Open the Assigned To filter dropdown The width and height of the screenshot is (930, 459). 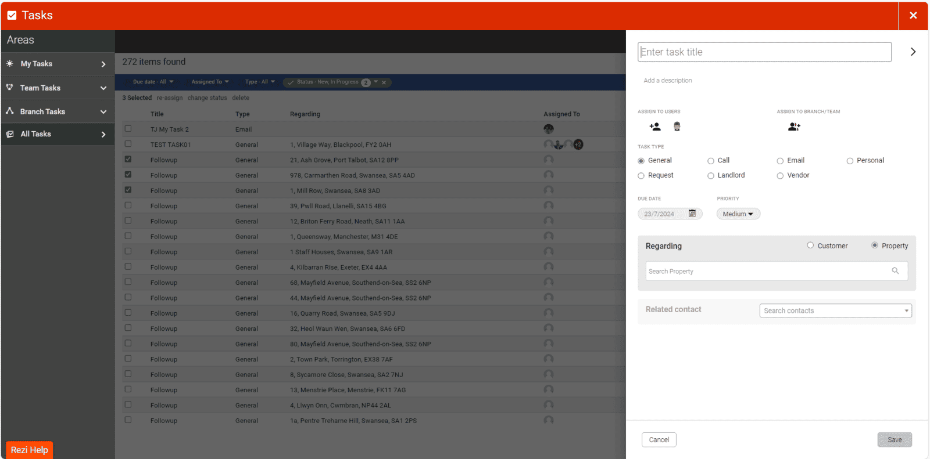(x=210, y=82)
